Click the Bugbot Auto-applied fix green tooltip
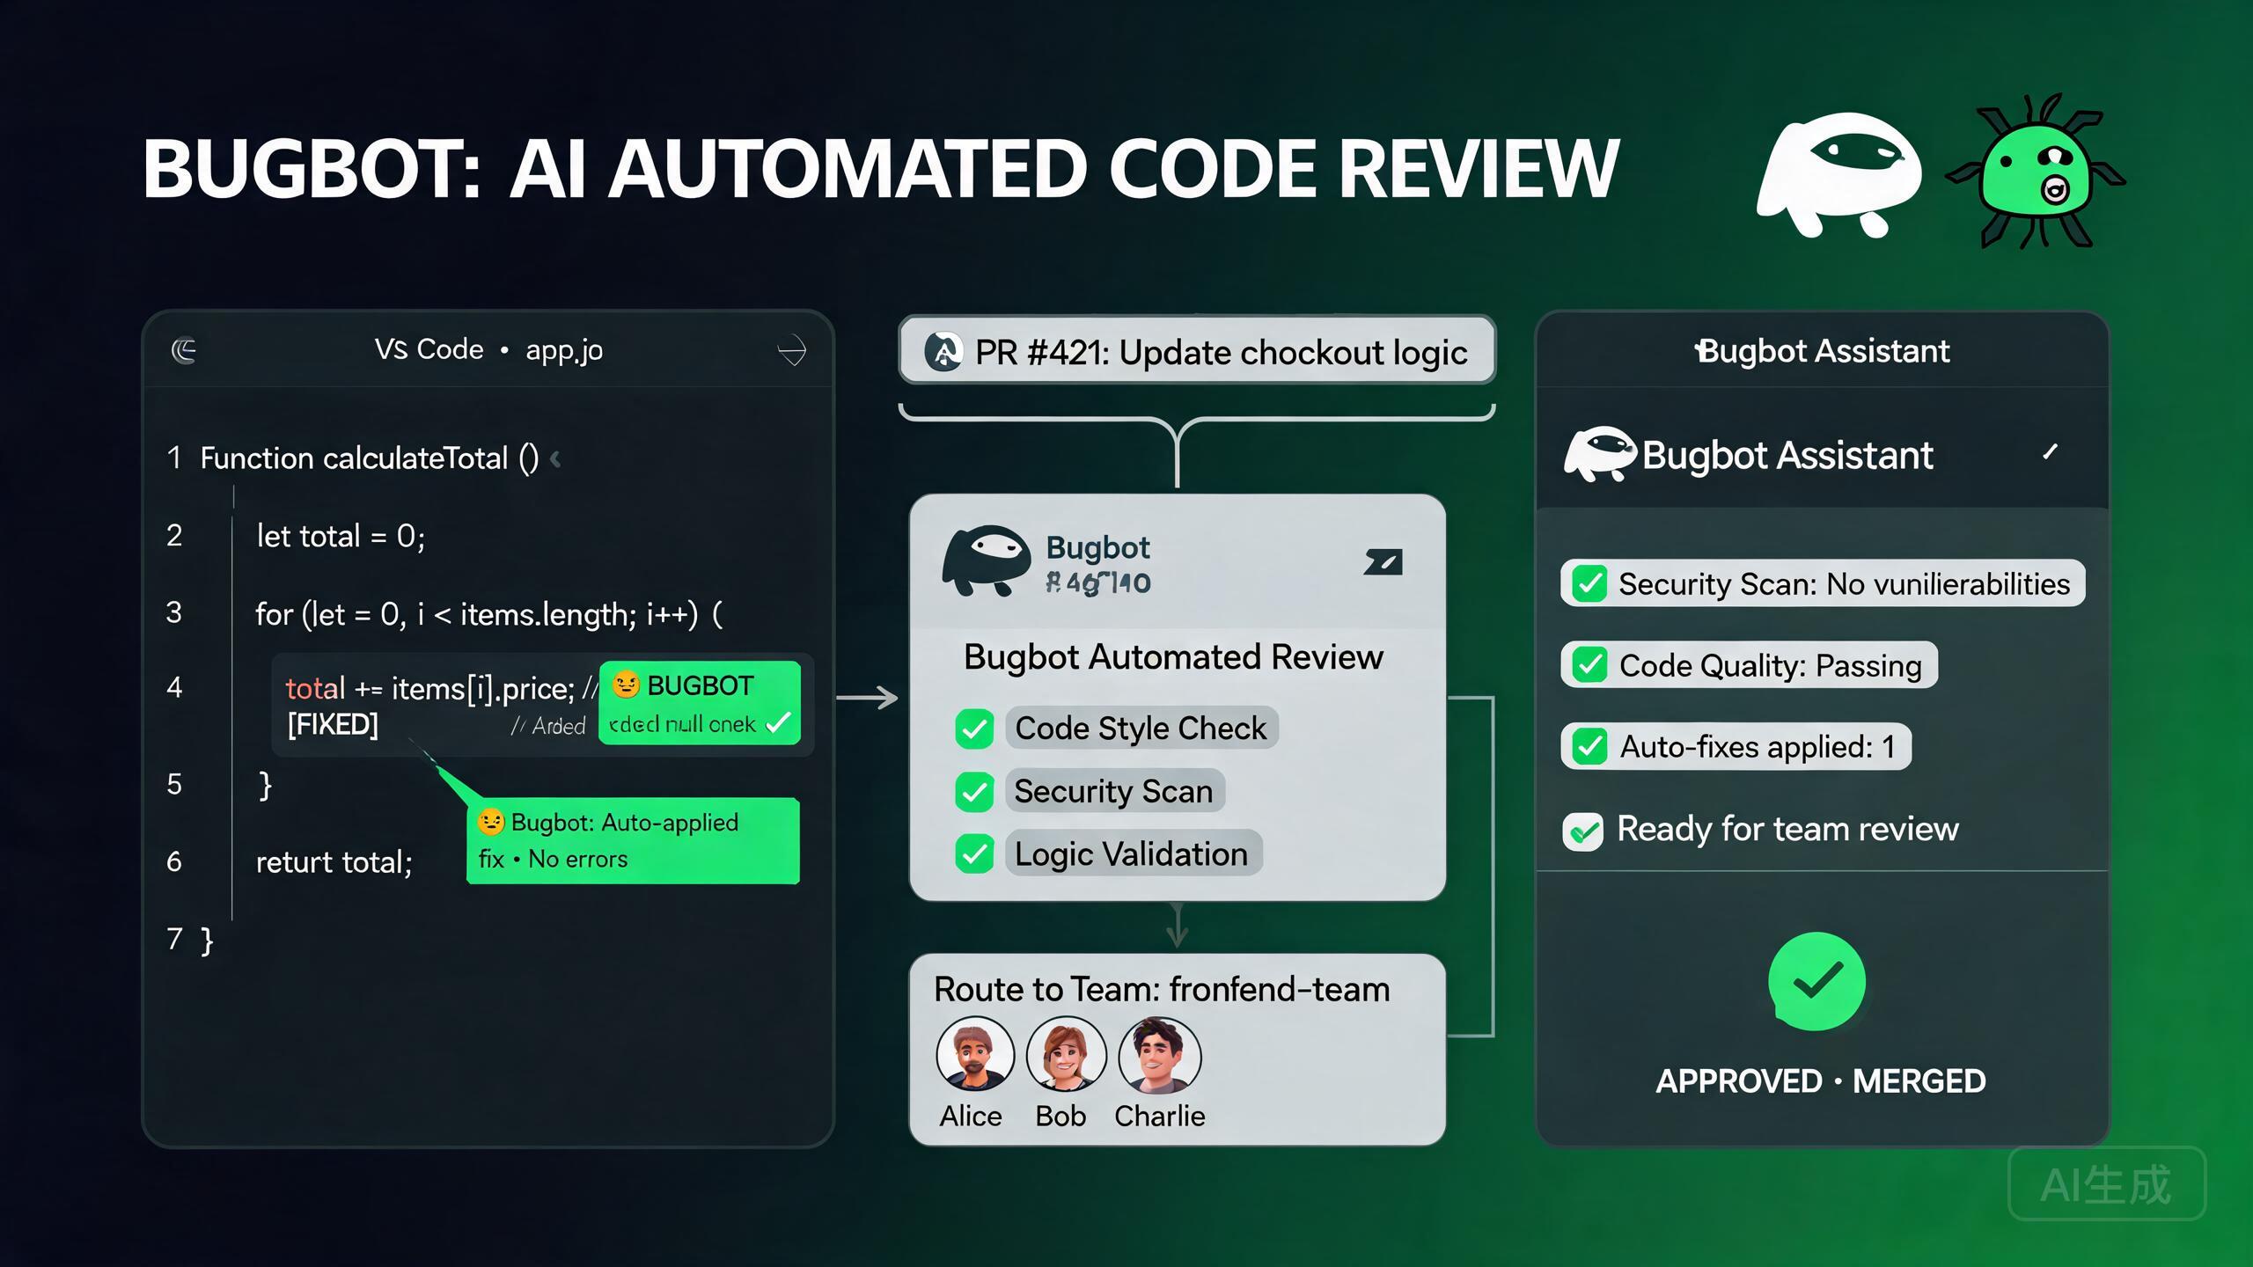The width and height of the screenshot is (2253, 1267). (x=633, y=840)
